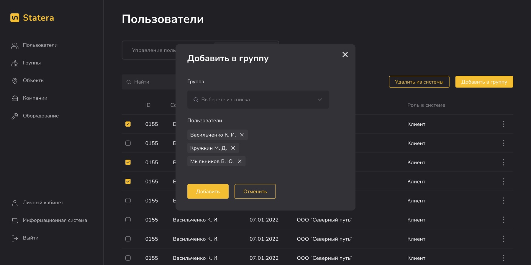Screen dimensions: 531x265
Task: Open Объекты in the sidebar
Action: pos(28,80)
